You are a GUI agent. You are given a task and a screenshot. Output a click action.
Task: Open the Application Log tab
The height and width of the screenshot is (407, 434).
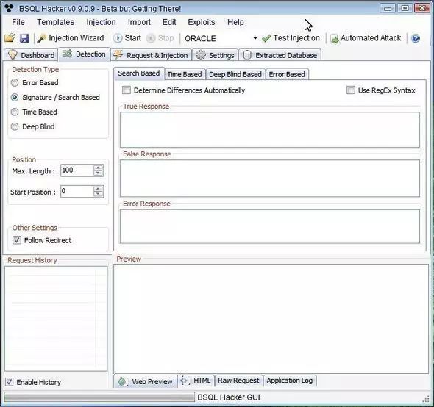(290, 381)
